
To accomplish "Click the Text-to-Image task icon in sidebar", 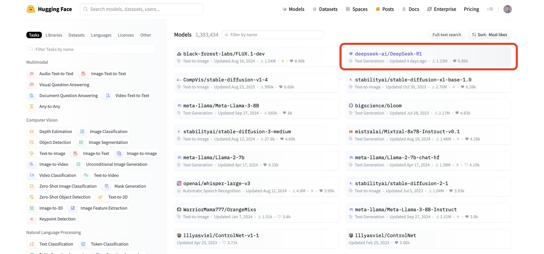I will pyautogui.click(x=32, y=153).
